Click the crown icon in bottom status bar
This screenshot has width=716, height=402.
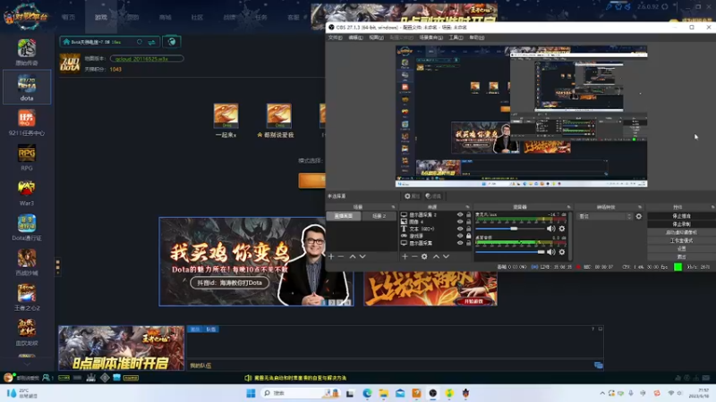point(91,378)
